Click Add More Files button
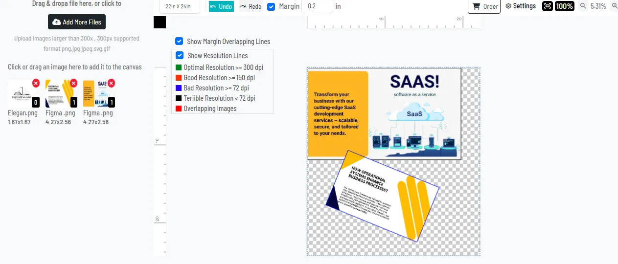 tap(77, 22)
